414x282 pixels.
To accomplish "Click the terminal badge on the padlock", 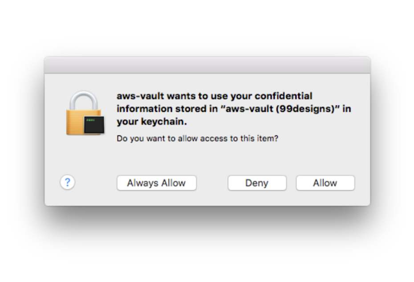I will pos(94,124).
